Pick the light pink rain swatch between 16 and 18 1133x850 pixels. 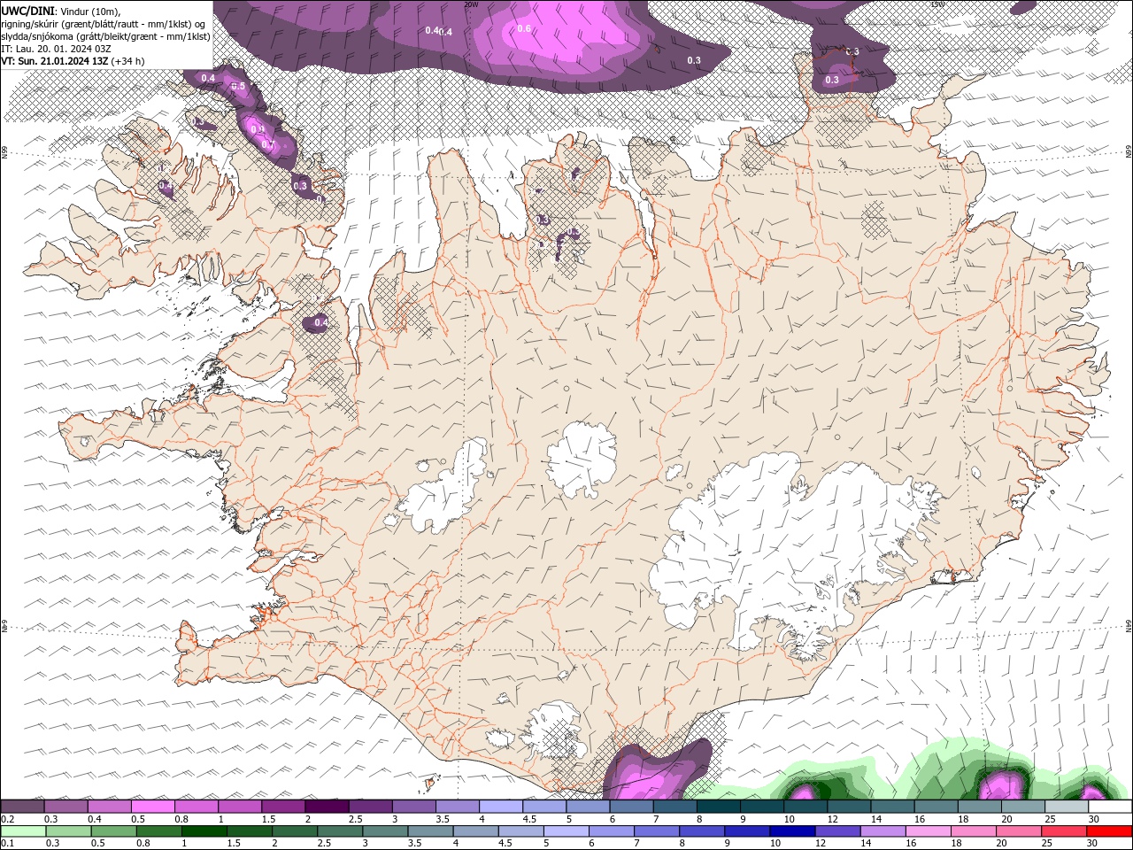coord(928,831)
